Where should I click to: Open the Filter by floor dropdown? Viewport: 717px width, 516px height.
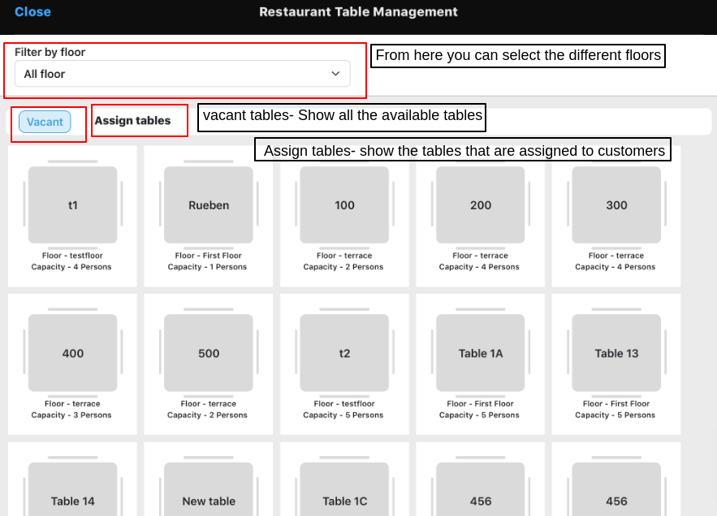[x=183, y=74]
